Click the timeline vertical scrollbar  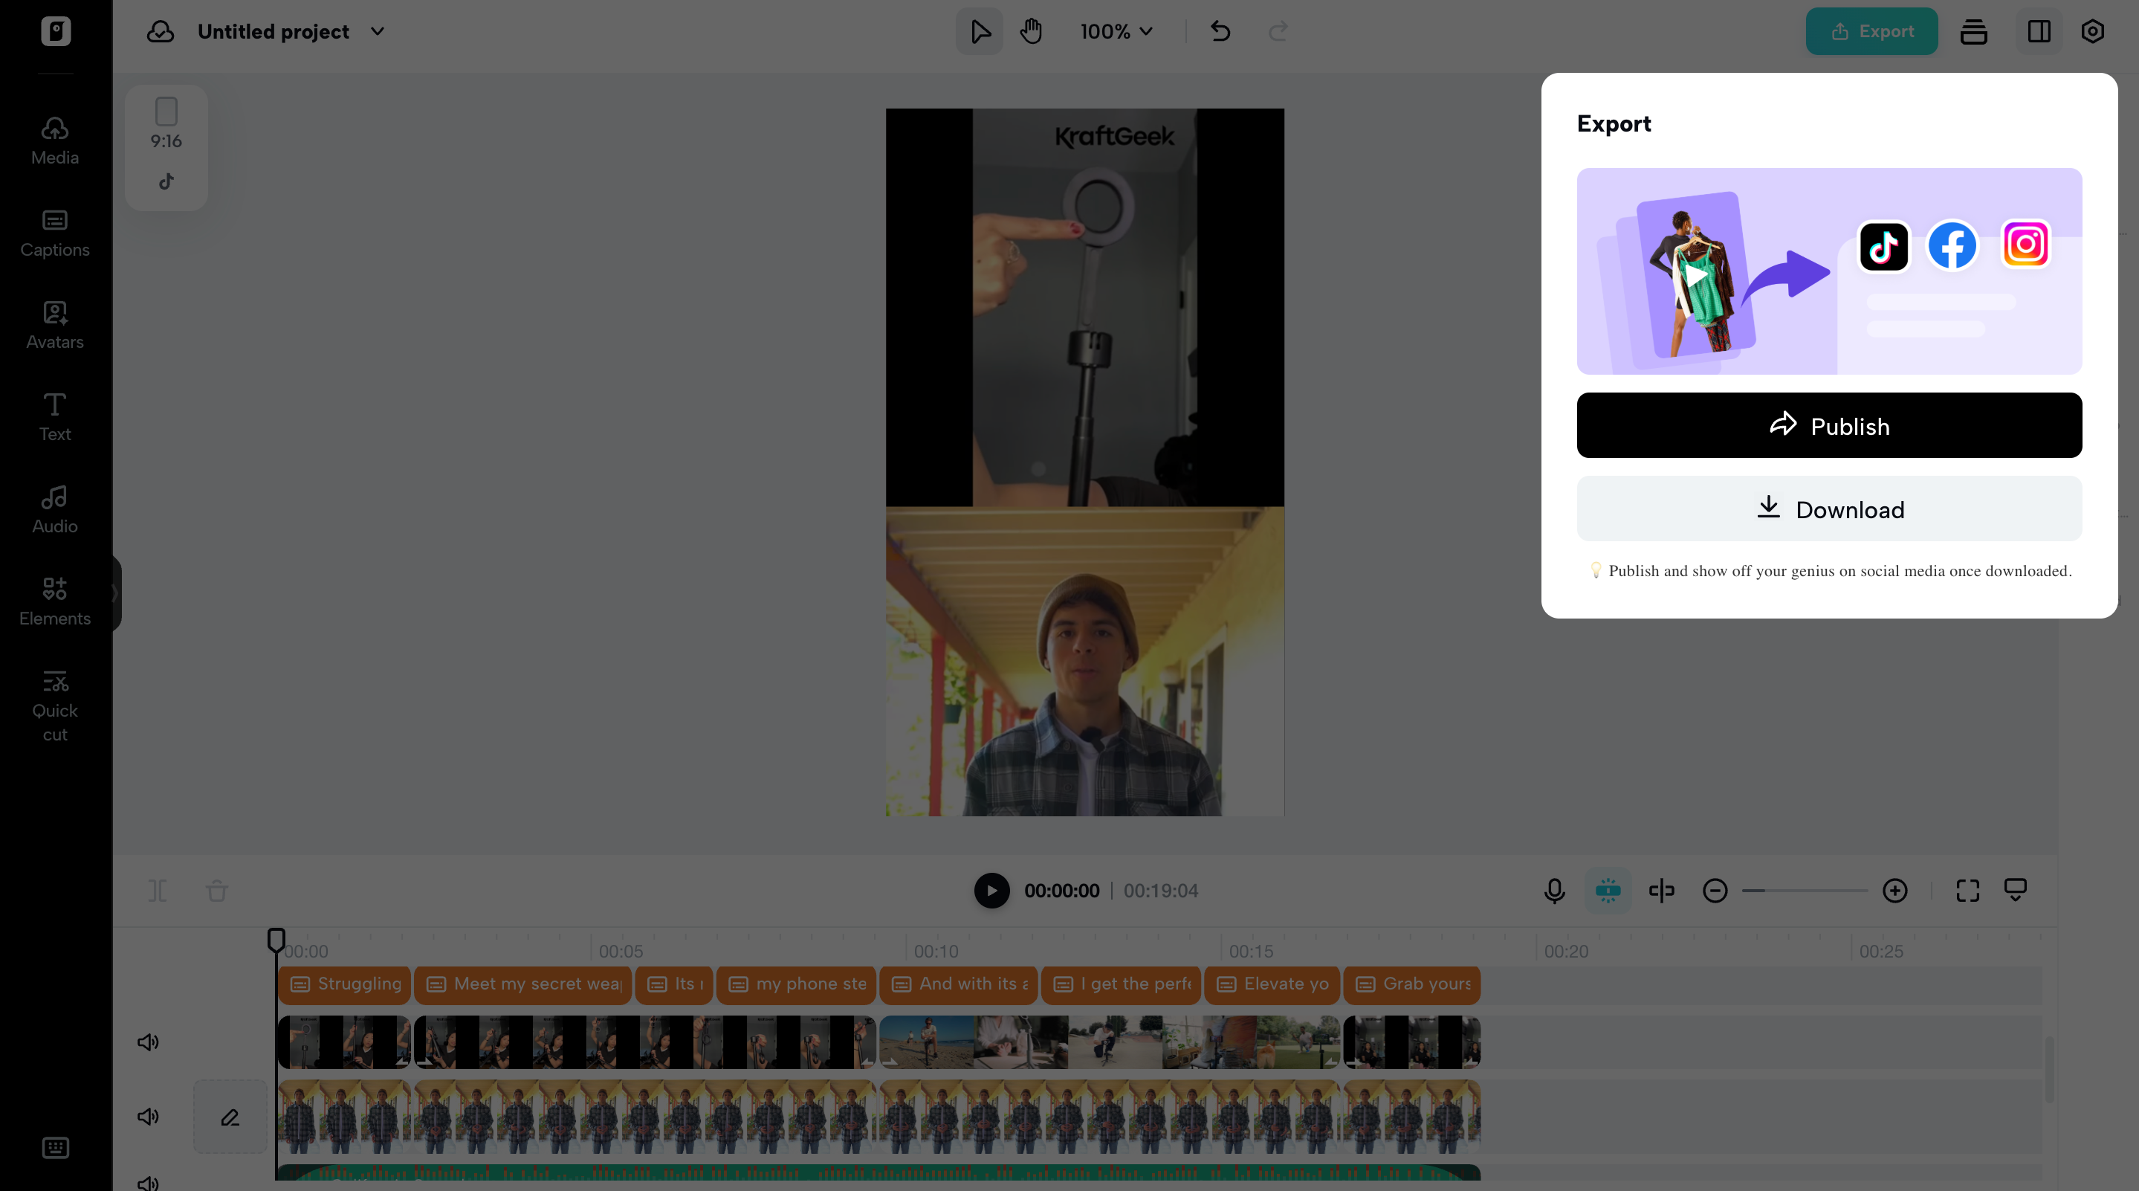click(2049, 1070)
